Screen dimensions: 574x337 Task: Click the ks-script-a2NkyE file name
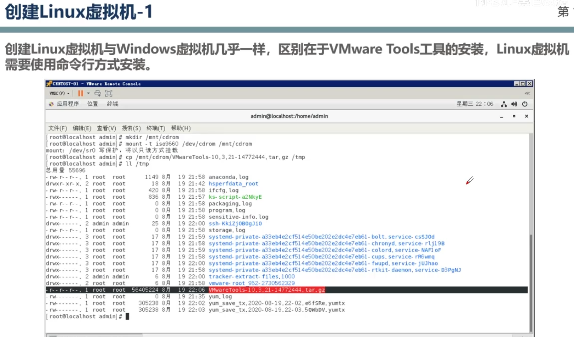[235, 197]
